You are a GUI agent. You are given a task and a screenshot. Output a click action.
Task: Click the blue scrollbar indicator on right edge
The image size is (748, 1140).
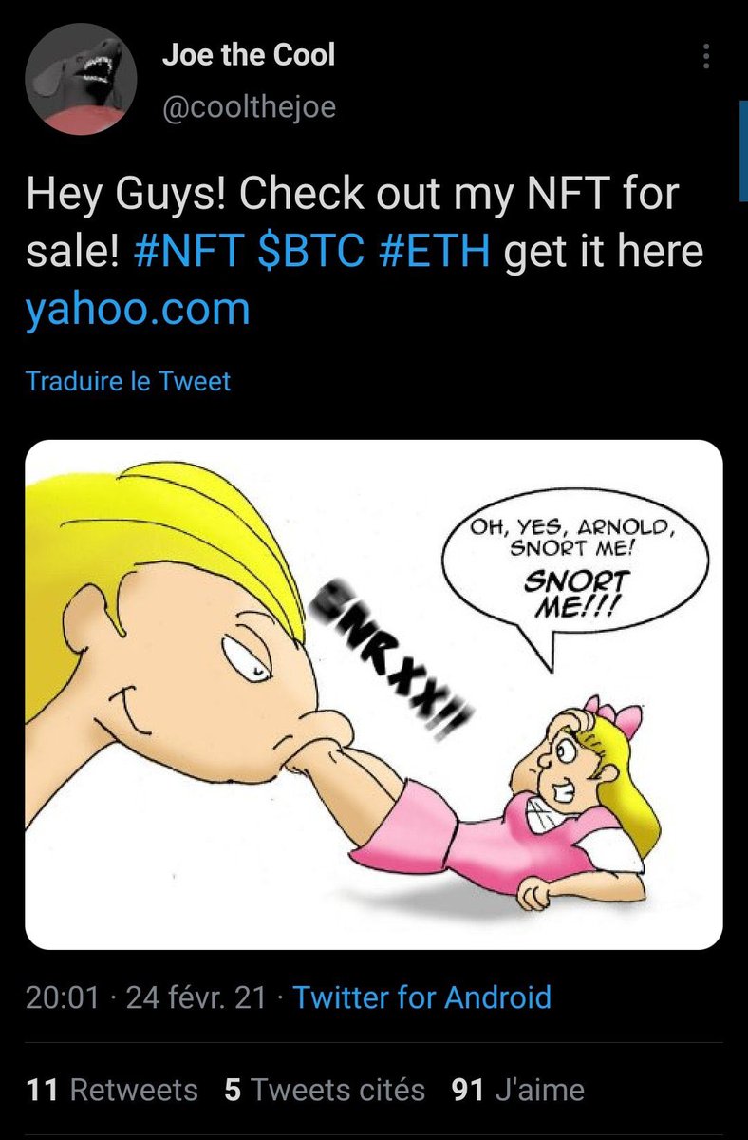(743, 152)
